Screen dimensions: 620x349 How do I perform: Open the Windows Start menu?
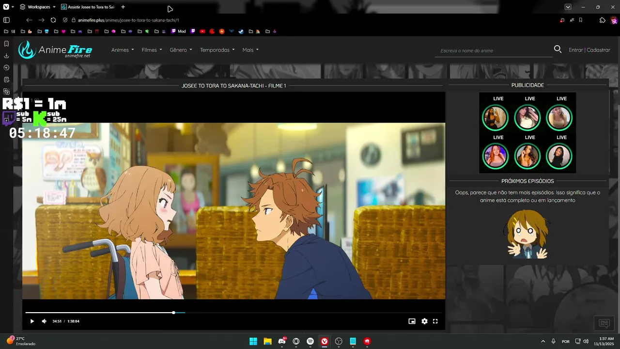[x=253, y=341]
